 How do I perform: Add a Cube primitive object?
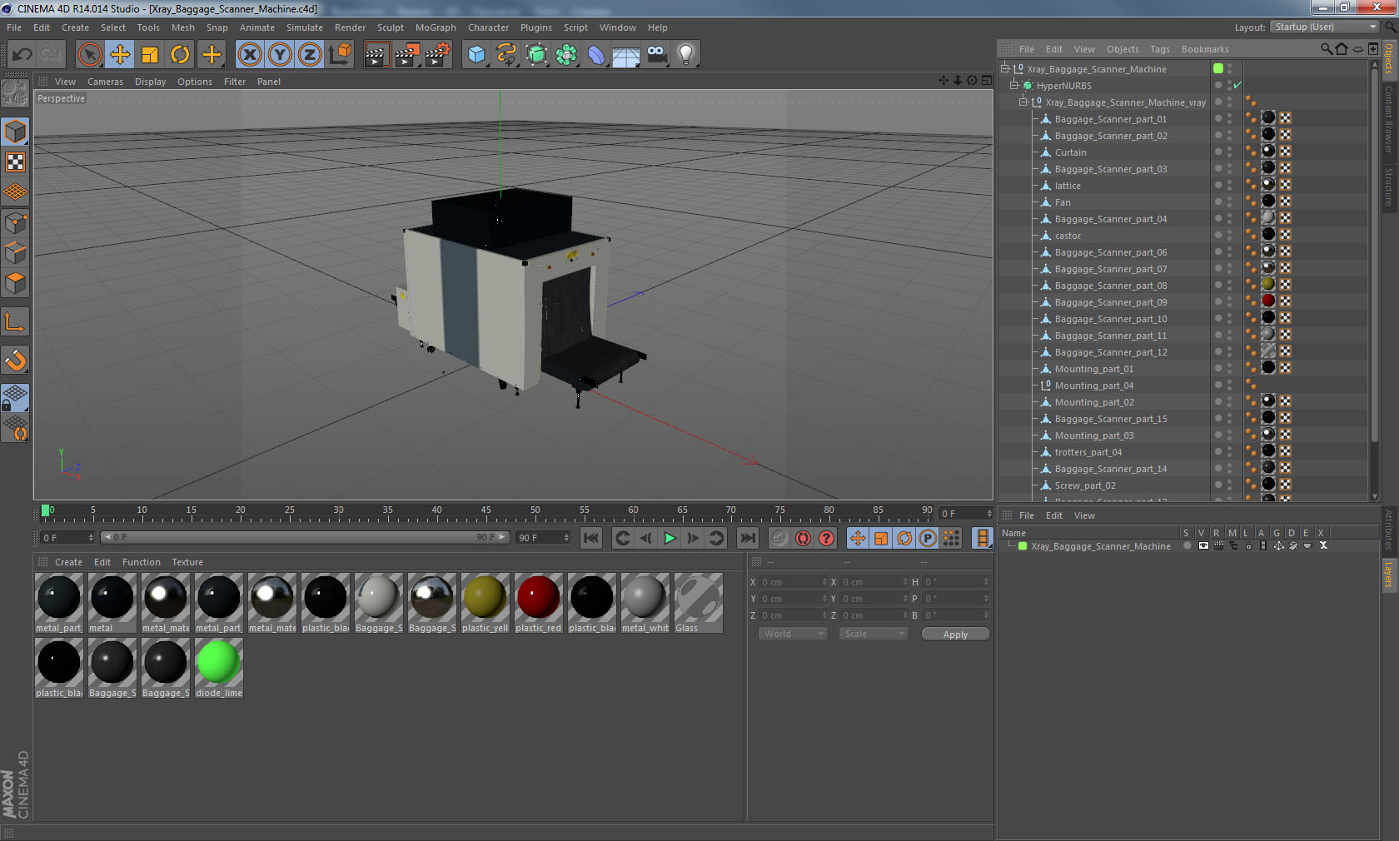(476, 55)
